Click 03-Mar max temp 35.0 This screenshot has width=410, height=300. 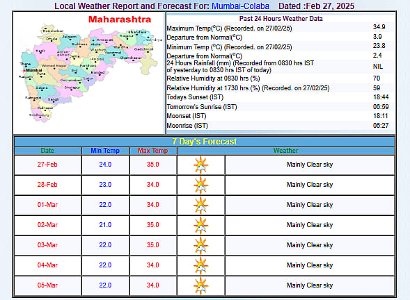coord(153,245)
